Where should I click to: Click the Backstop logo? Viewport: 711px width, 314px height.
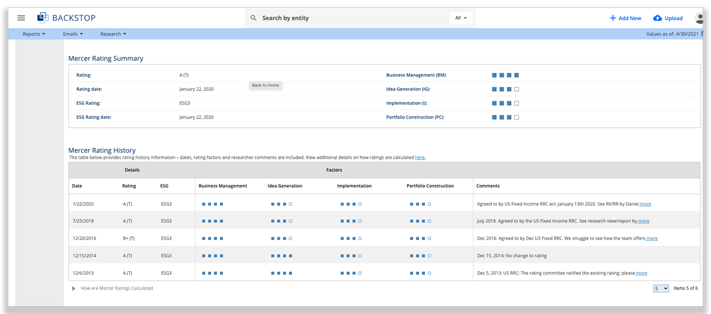pos(66,18)
